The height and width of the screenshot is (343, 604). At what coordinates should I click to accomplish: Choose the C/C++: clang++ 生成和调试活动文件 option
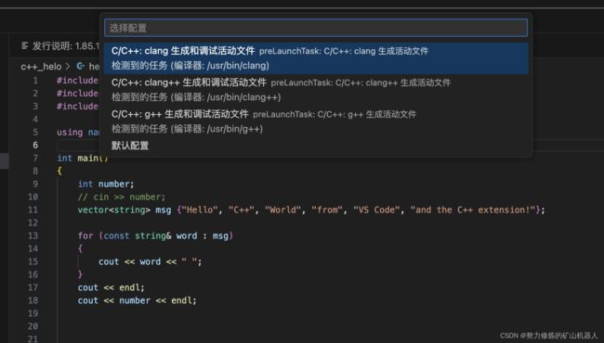316,90
